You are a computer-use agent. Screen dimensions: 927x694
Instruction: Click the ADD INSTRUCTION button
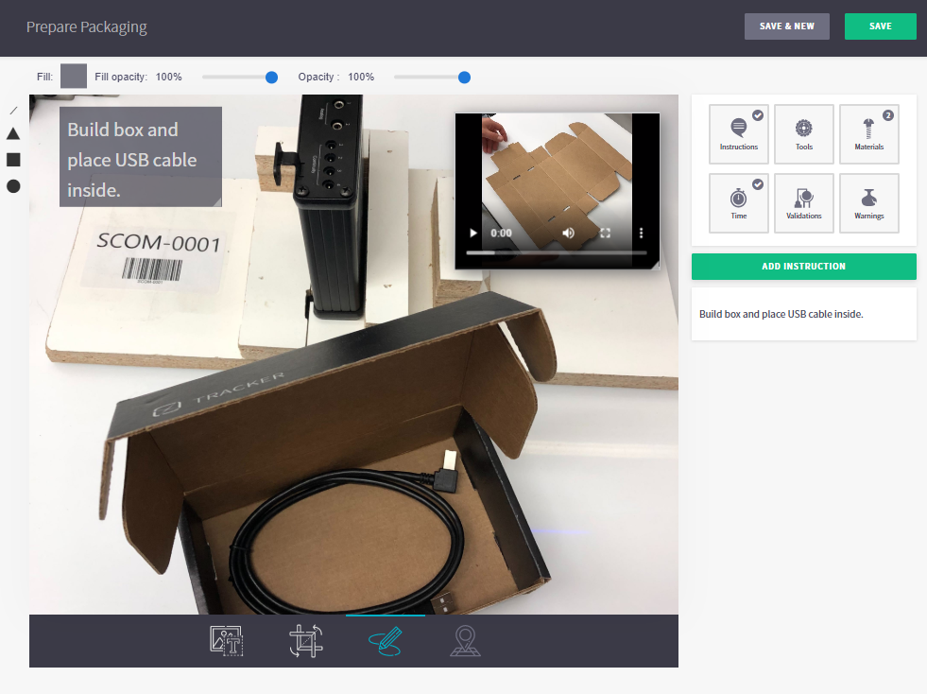[x=803, y=266]
